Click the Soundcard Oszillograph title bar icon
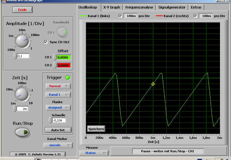The image size is (231, 160). 3,1
